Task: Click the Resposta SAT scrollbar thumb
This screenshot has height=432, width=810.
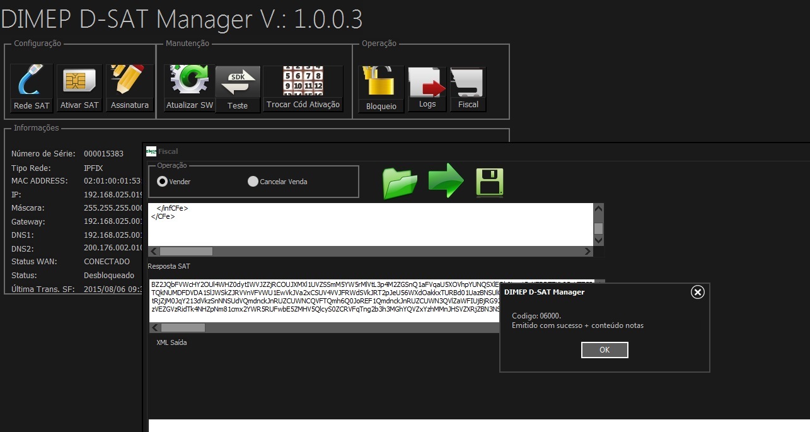Action: click(183, 328)
